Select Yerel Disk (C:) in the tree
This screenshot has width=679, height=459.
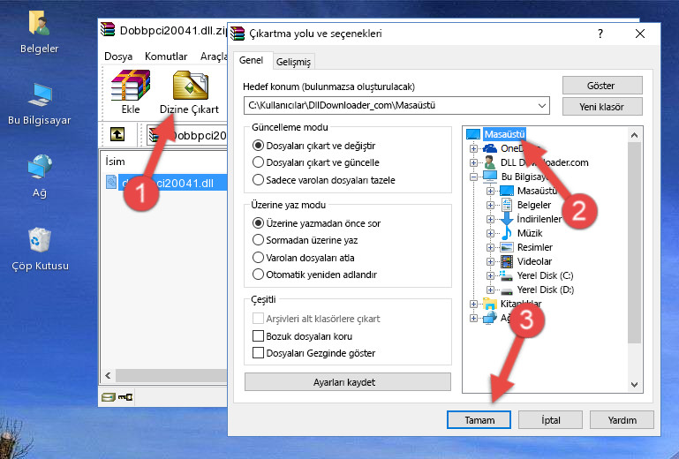coord(545,275)
